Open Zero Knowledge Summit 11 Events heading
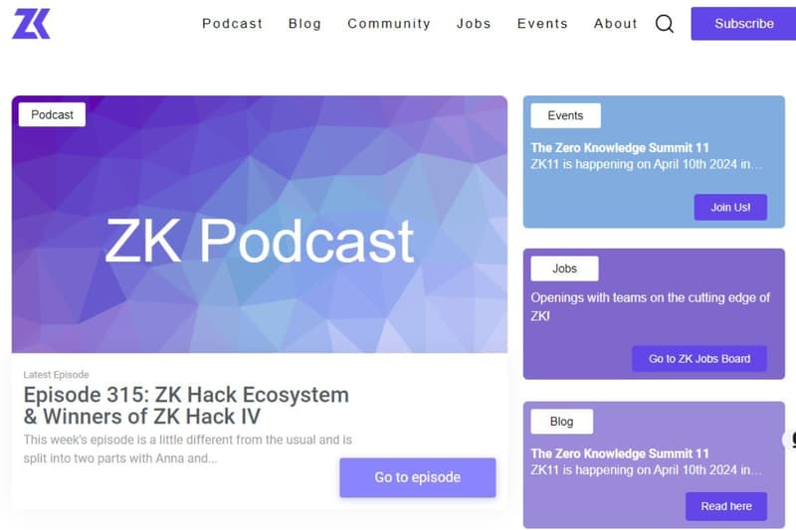Image resolution: width=796 pixels, height=530 pixels. point(619,147)
